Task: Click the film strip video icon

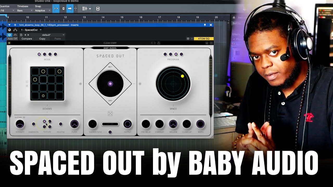Action: click(98, 9)
